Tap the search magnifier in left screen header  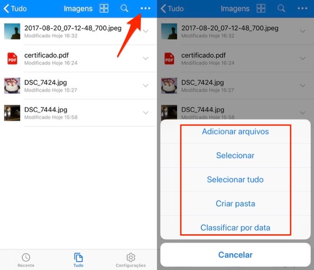(x=124, y=9)
